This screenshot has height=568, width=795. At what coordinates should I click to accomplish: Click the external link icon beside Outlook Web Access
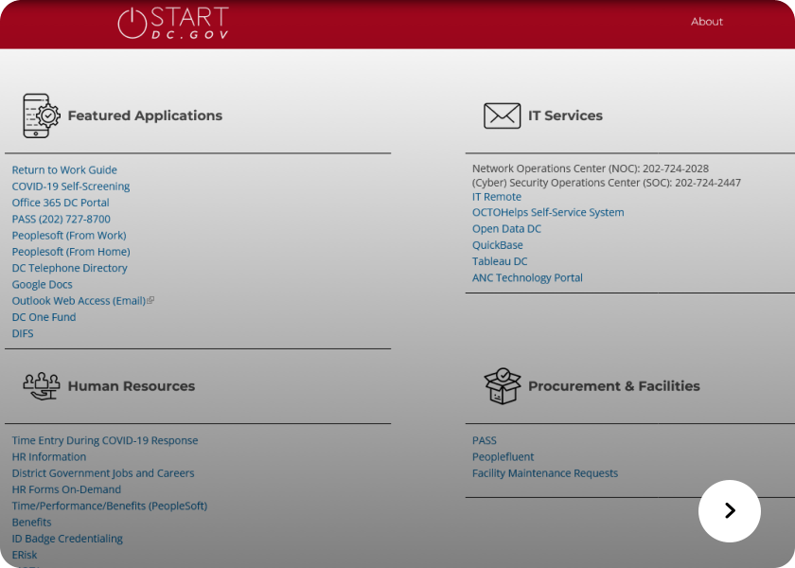pyautogui.click(x=150, y=301)
